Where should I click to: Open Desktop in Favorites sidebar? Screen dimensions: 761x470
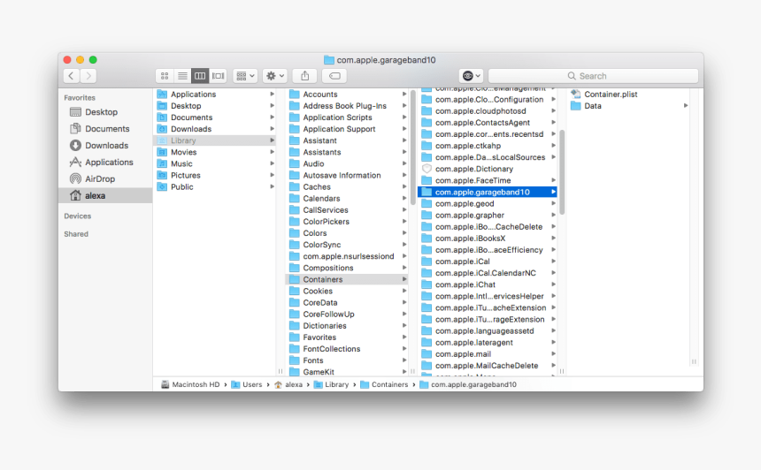coord(105,112)
